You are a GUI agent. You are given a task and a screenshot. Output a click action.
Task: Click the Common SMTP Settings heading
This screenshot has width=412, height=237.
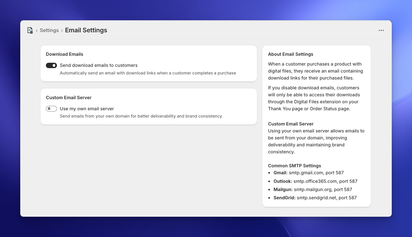coord(294,166)
